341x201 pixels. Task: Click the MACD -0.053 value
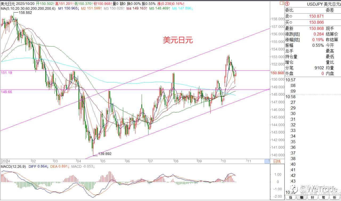[84, 167]
